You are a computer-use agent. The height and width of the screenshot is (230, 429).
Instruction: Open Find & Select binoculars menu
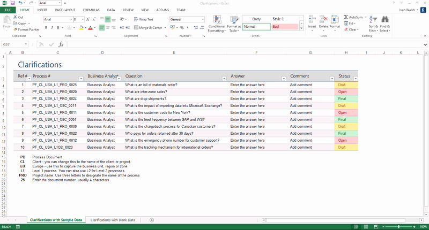pyautogui.click(x=384, y=24)
